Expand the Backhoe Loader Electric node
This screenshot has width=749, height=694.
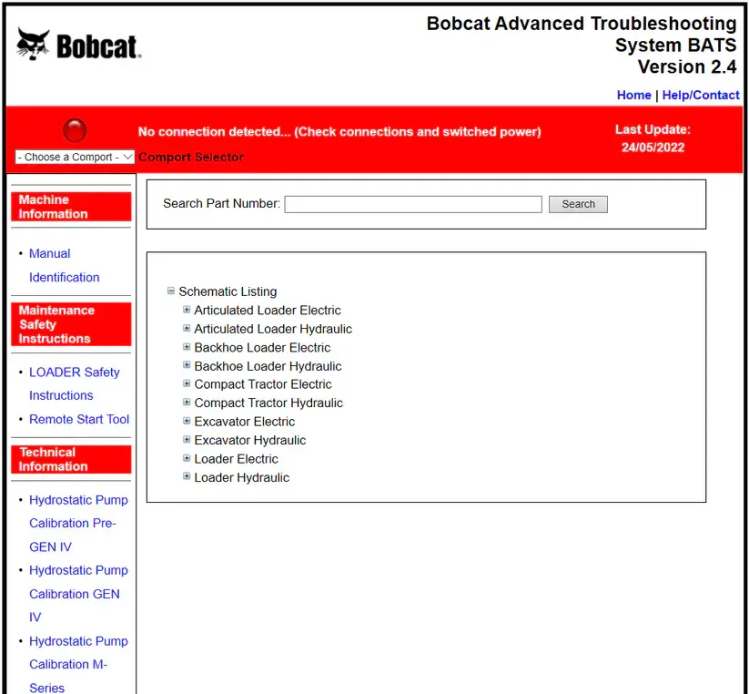coord(187,347)
